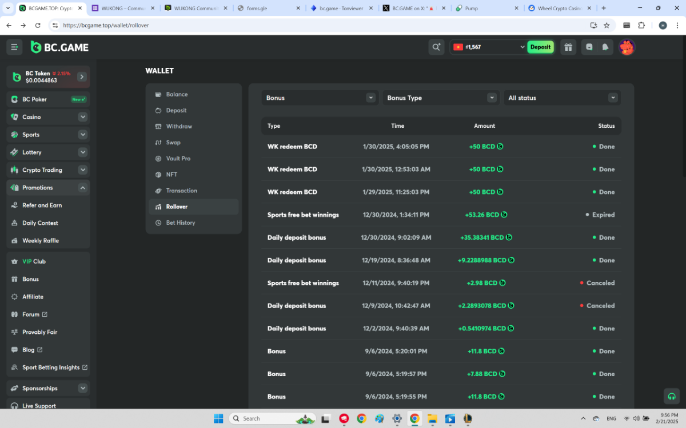This screenshot has width=686, height=428.
Task: Collapse the Promotions sidebar section
Action: [x=83, y=188]
